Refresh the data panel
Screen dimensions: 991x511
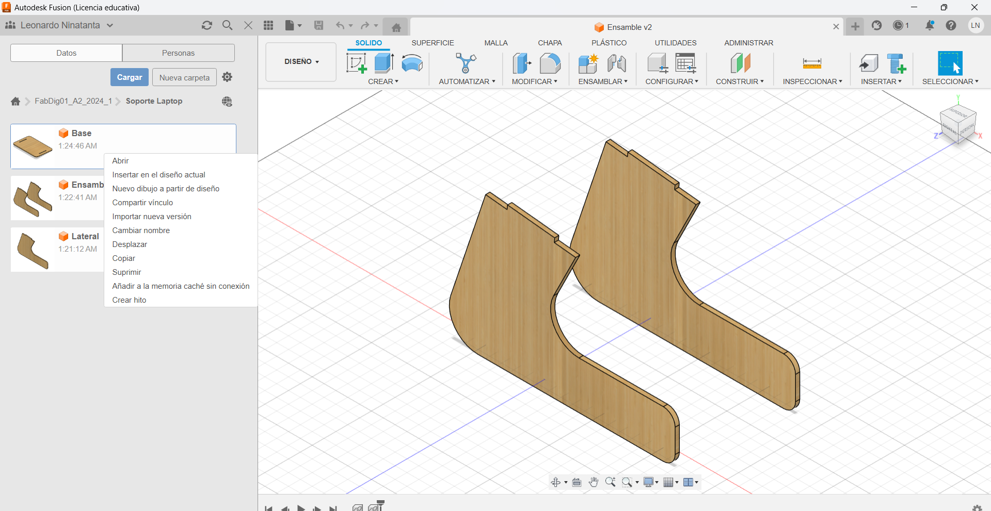pyautogui.click(x=207, y=25)
